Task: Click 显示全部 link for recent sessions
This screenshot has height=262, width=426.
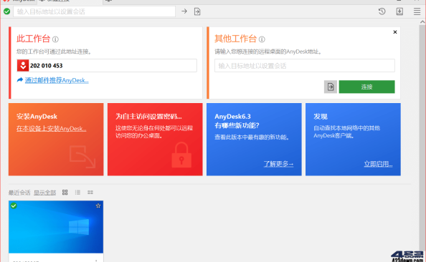Action: pos(45,193)
